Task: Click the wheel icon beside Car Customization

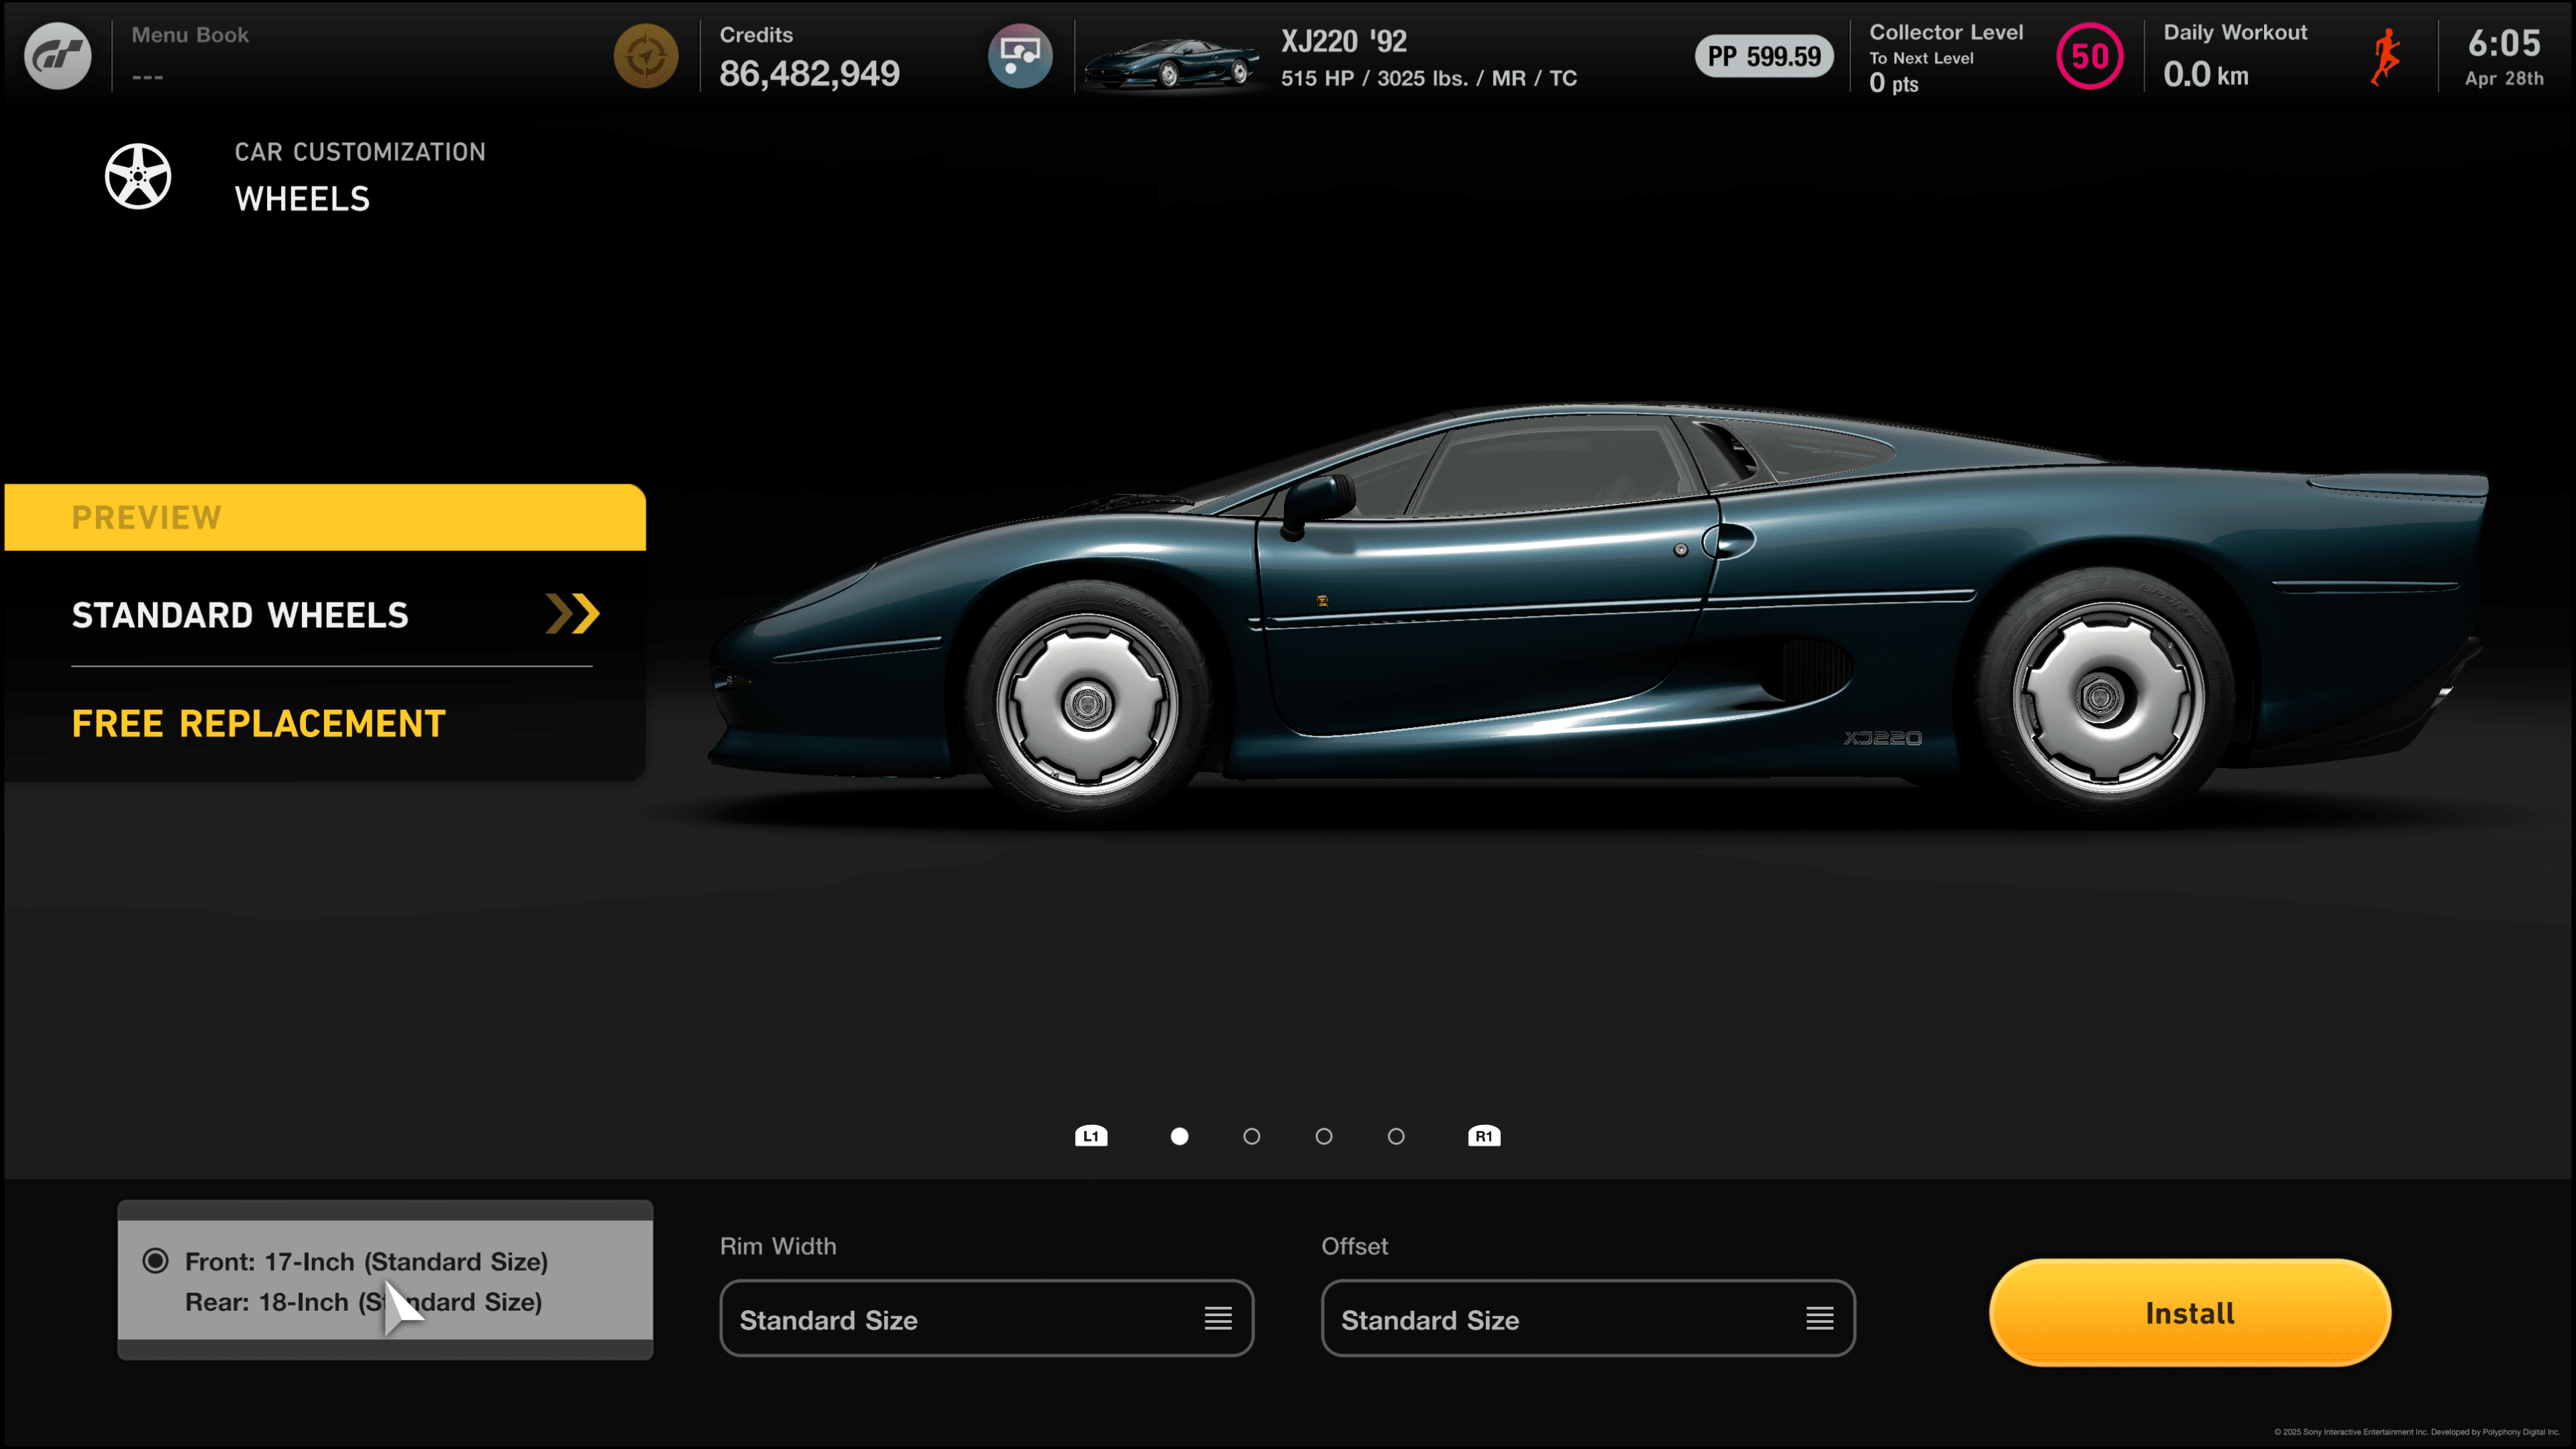Action: point(138,176)
